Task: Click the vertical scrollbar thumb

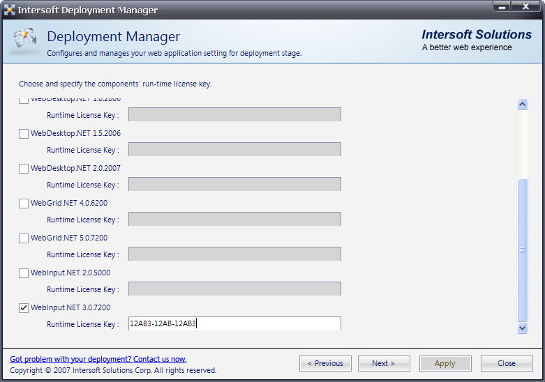Action: pyautogui.click(x=522, y=250)
